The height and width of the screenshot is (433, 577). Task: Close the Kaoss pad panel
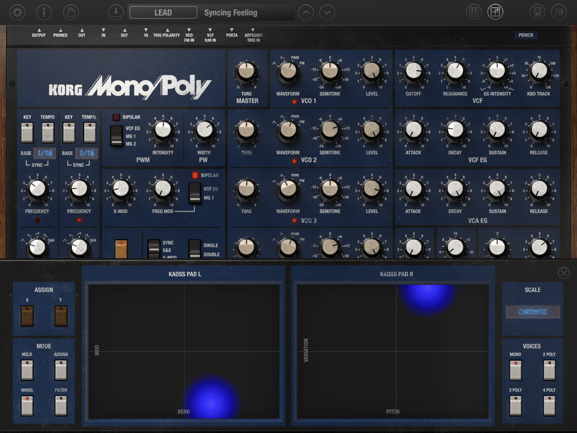564,273
